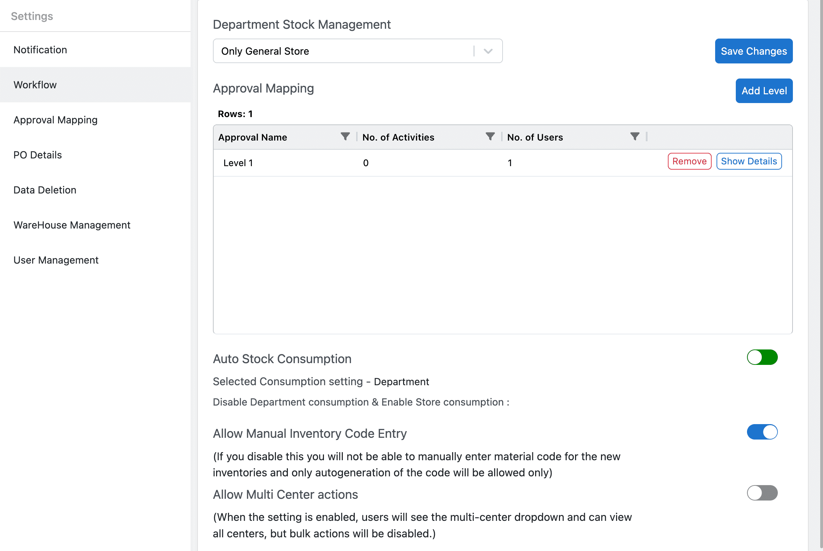Image resolution: width=823 pixels, height=551 pixels.
Task: Enable Allow Multi Center actions switch
Action: tap(762, 493)
